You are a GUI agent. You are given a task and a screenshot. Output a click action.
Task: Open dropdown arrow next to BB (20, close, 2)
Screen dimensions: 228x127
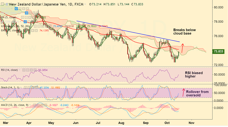pyautogui.click(x=22, y=13)
